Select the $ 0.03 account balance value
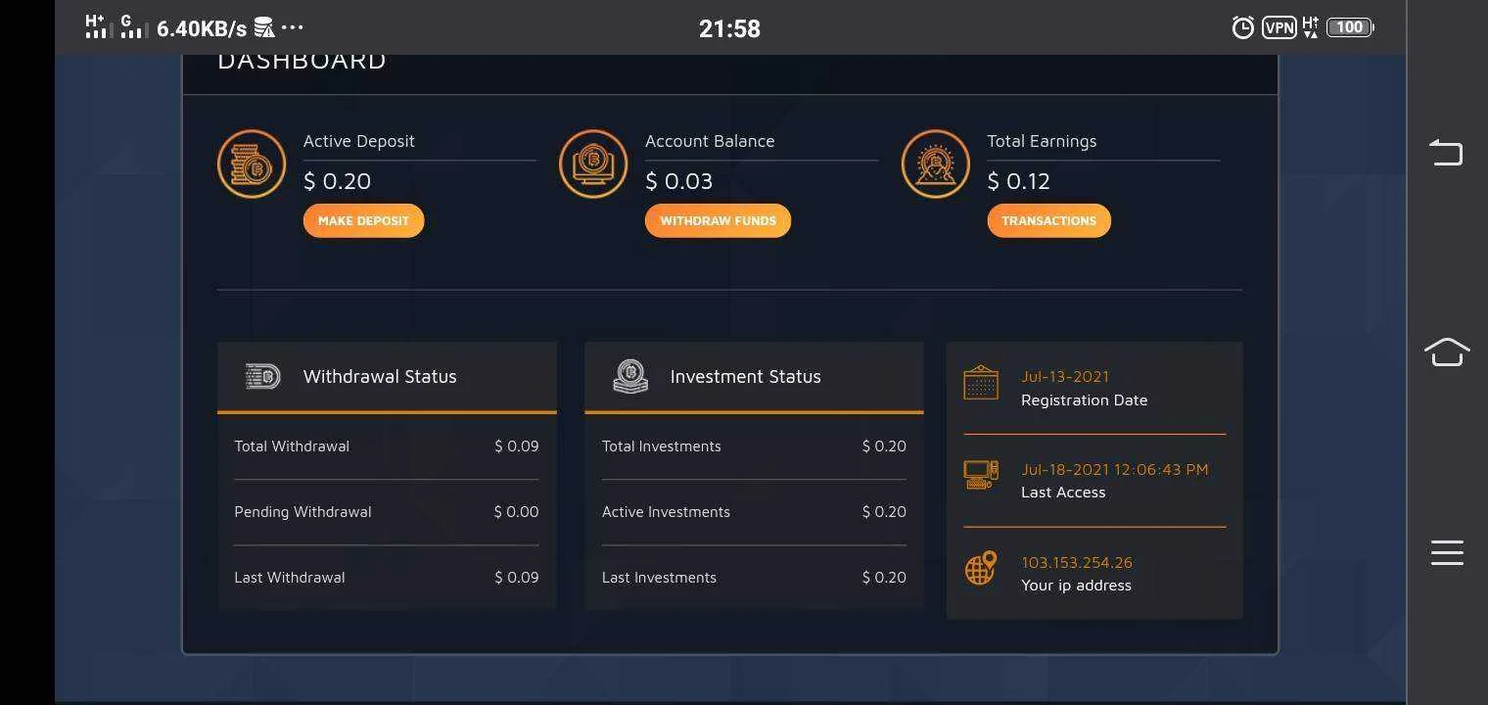 coord(678,181)
